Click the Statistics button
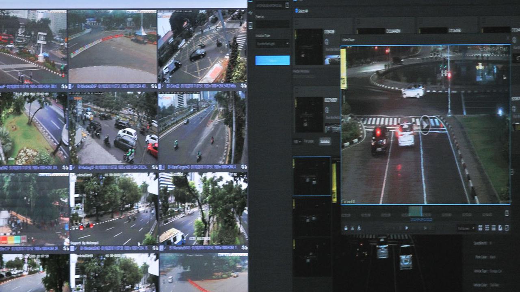The image size is (520, 292). coord(324,141)
